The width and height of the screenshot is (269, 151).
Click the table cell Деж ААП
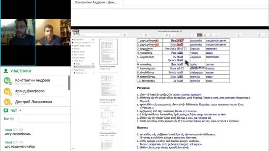tap(176, 64)
